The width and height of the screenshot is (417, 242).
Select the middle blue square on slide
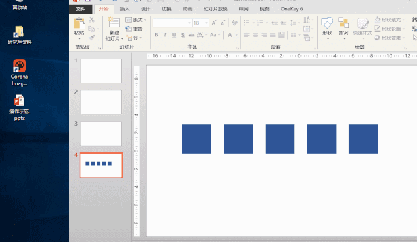pos(280,139)
